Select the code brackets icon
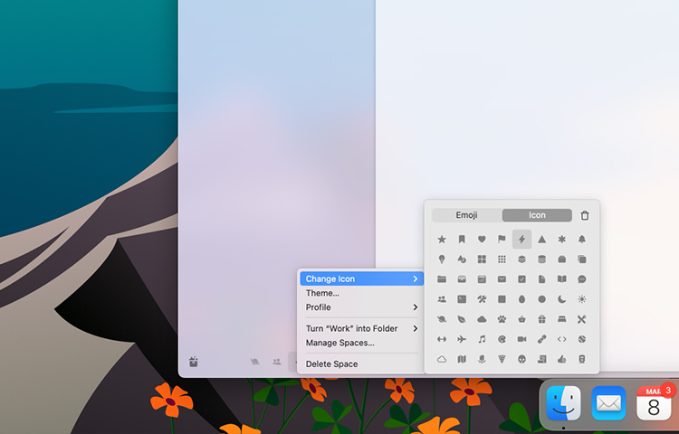 (561, 339)
